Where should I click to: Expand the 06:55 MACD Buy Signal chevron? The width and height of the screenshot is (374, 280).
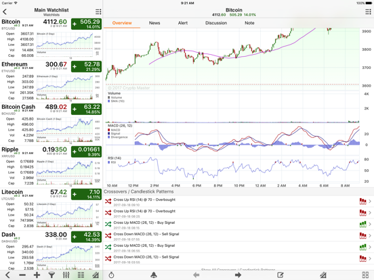[x=370, y=247]
